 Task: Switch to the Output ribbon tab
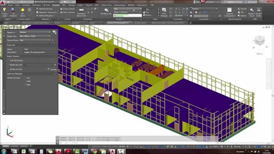click(80, 5)
